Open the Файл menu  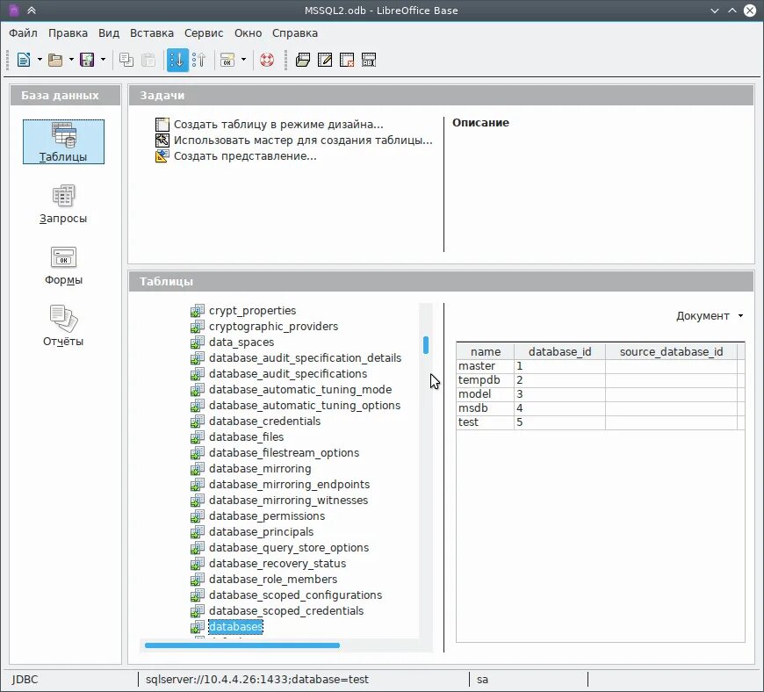pos(23,33)
